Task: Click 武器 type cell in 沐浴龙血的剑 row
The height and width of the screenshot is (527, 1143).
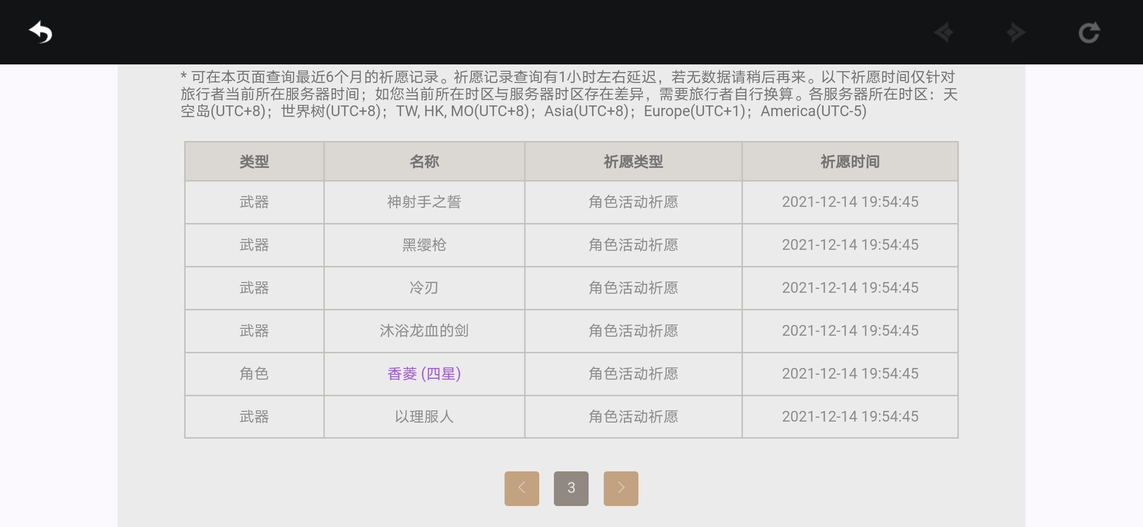Action: tap(254, 331)
